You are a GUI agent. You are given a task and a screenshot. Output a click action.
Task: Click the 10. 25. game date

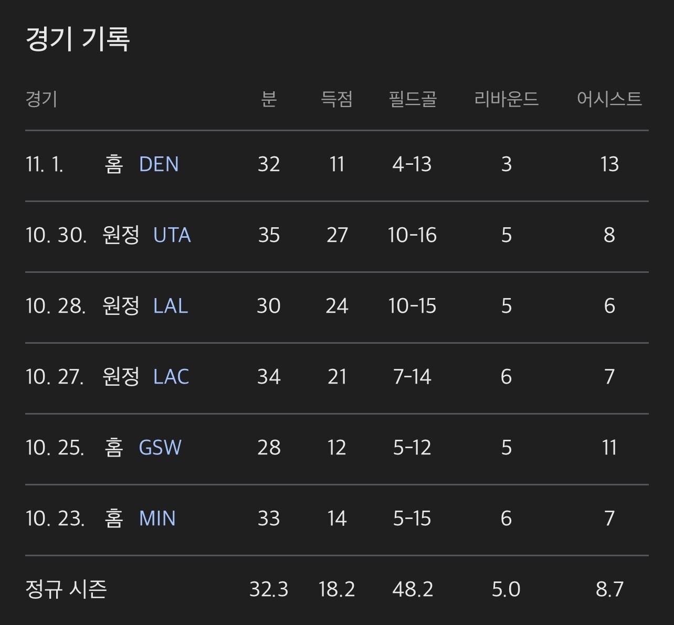click(55, 448)
